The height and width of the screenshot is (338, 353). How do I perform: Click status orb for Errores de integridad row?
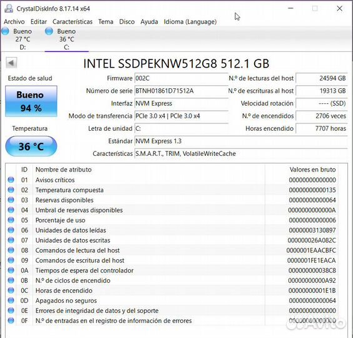pyautogui.click(x=11, y=310)
